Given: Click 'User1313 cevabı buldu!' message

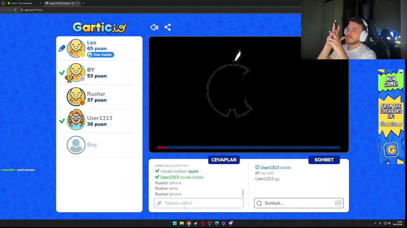Looking at the screenshot, I should 179,177.
